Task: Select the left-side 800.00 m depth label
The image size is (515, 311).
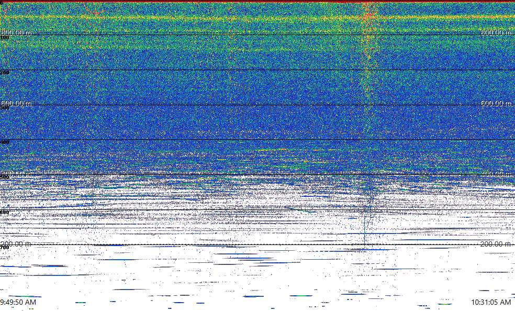Action: [x=16, y=32]
